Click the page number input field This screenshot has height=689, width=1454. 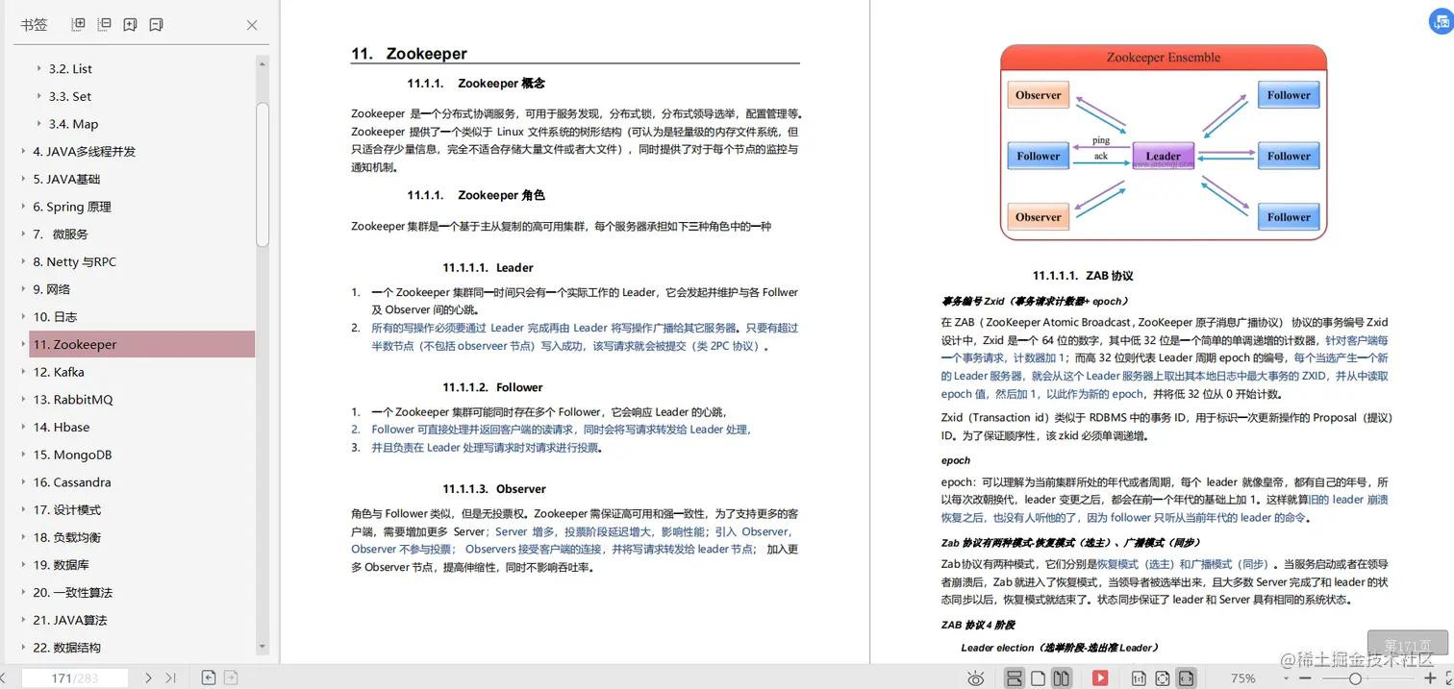click(77, 677)
